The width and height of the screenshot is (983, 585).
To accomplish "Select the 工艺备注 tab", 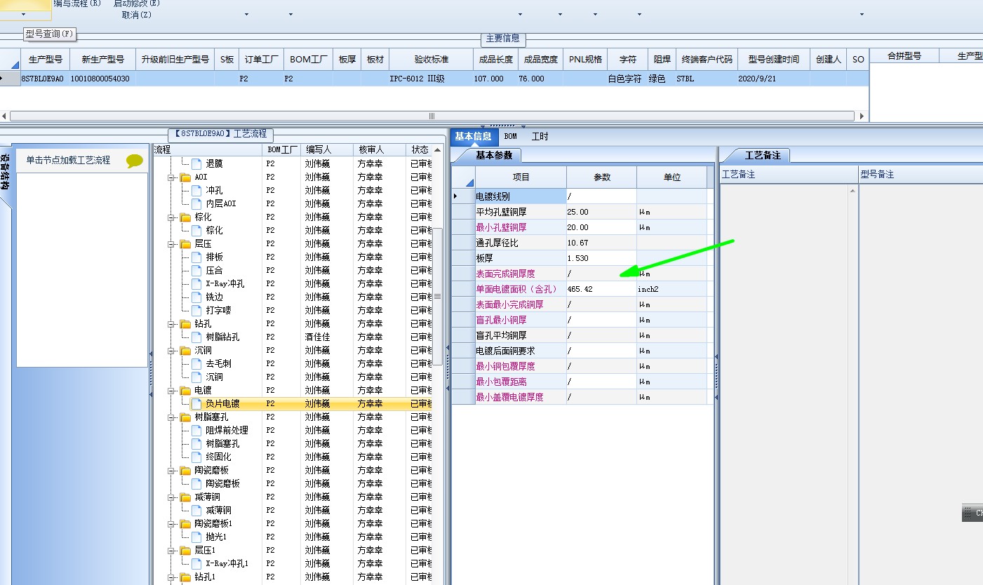I will coord(763,155).
